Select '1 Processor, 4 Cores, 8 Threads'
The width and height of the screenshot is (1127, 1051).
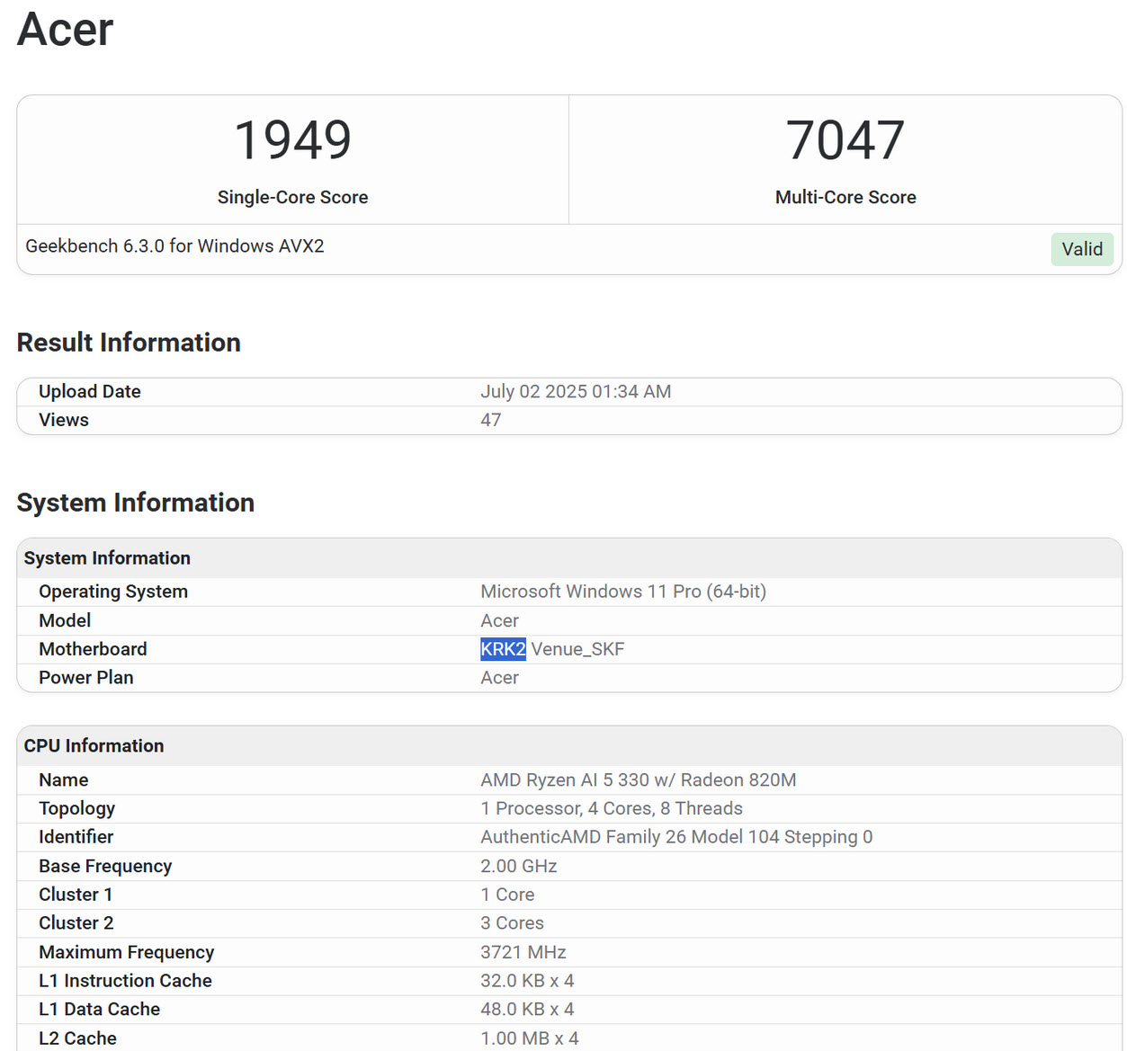(x=612, y=808)
